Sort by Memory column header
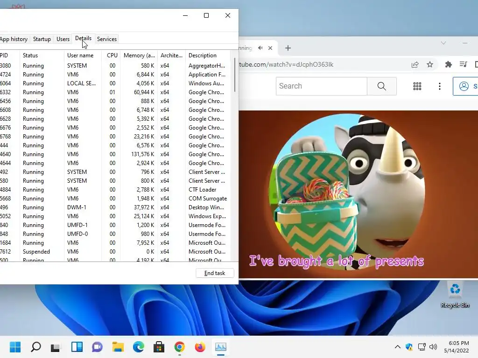The width and height of the screenshot is (478, 358). [x=139, y=55]
